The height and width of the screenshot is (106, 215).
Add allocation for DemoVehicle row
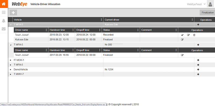coord(198,70)
